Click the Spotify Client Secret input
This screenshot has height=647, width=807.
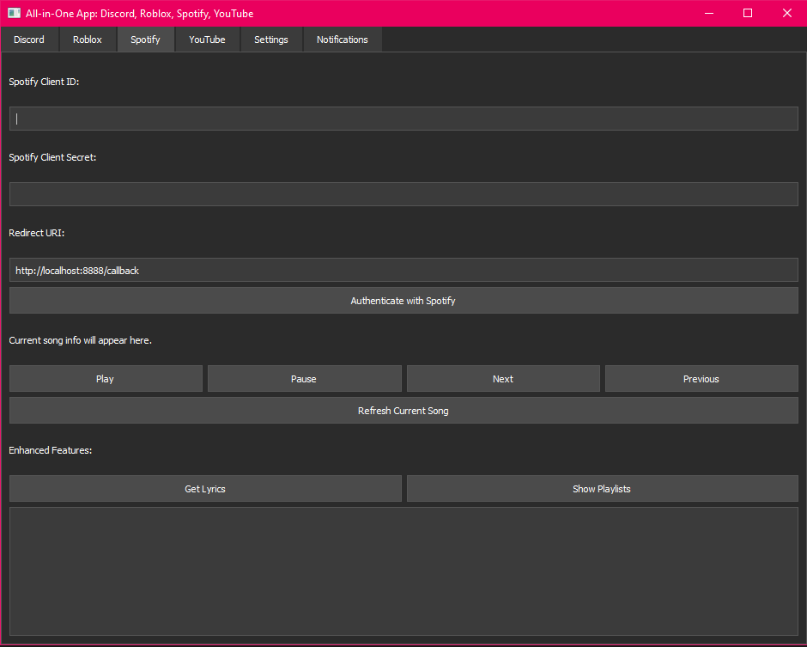[403, 194]
